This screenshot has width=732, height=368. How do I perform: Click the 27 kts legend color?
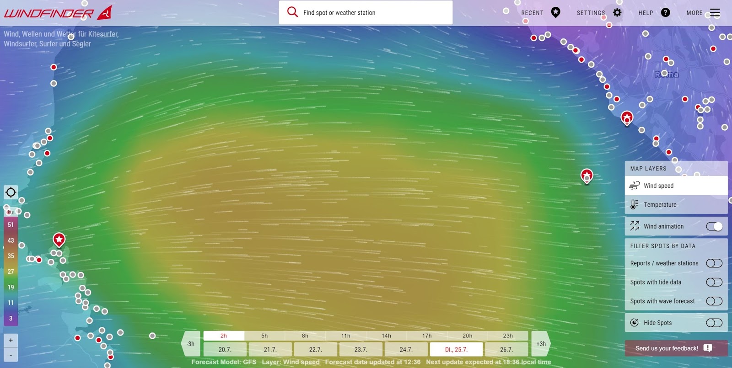pyautogui.click(x=11, y=272)
